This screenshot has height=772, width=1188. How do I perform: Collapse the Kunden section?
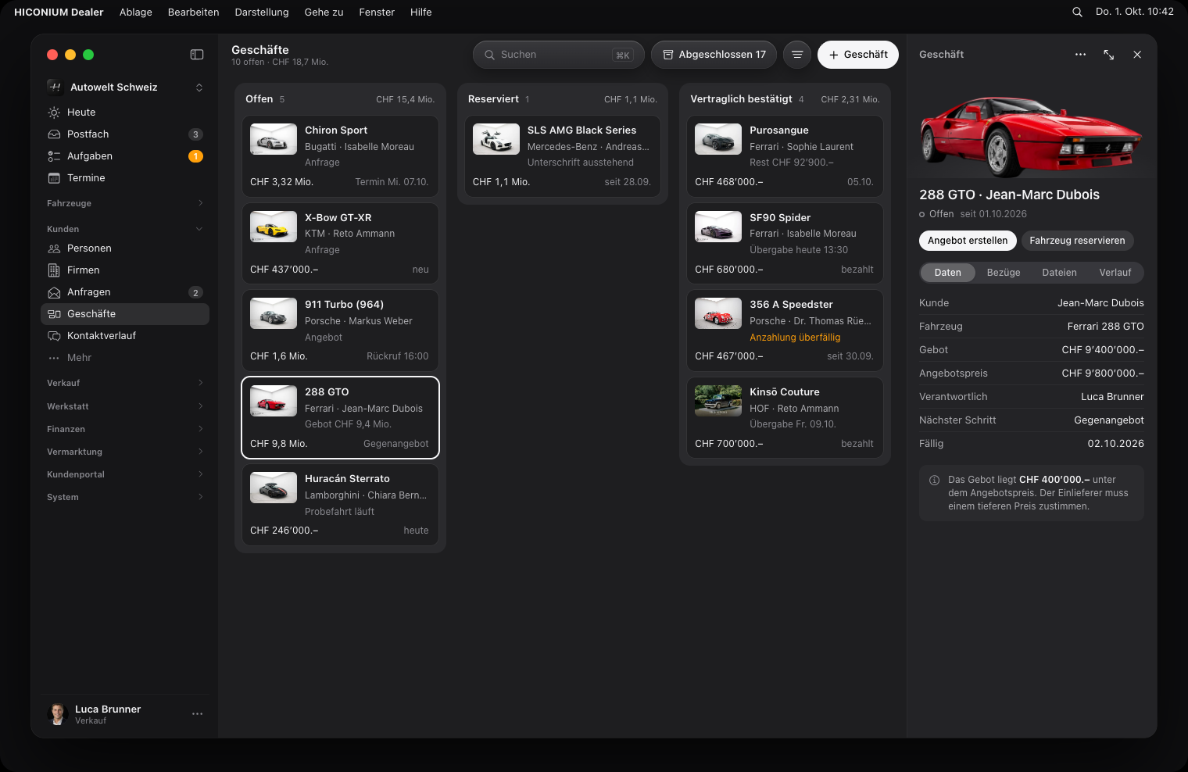click(x=125, y=229)
